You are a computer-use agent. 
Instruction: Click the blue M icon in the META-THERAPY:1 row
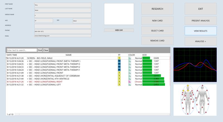pos(119,70)
